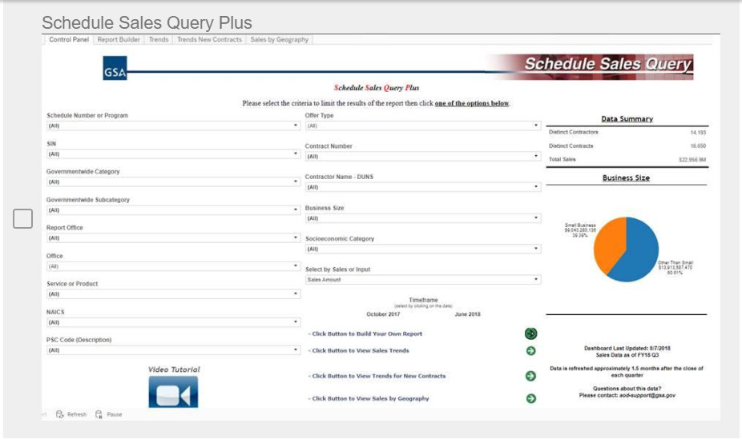The height and width of the screenshot is (439, 742).
Task: Switch to the Report Builder tab
Action: pos(119,40)
